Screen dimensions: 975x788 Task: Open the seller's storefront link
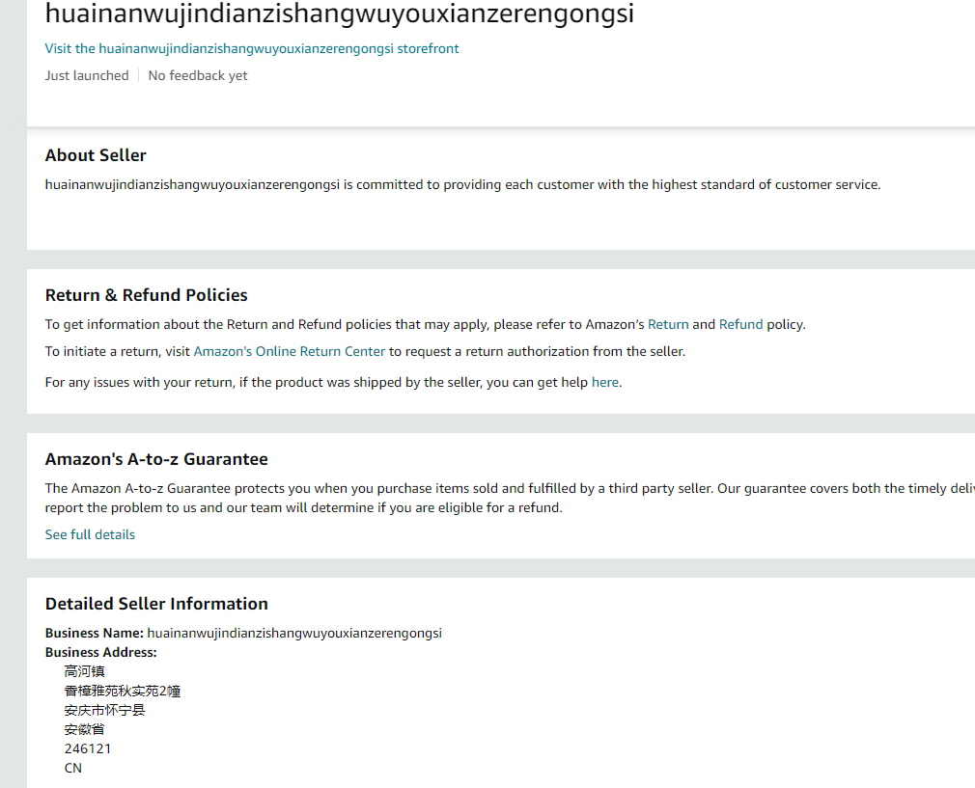coord(252,48)
